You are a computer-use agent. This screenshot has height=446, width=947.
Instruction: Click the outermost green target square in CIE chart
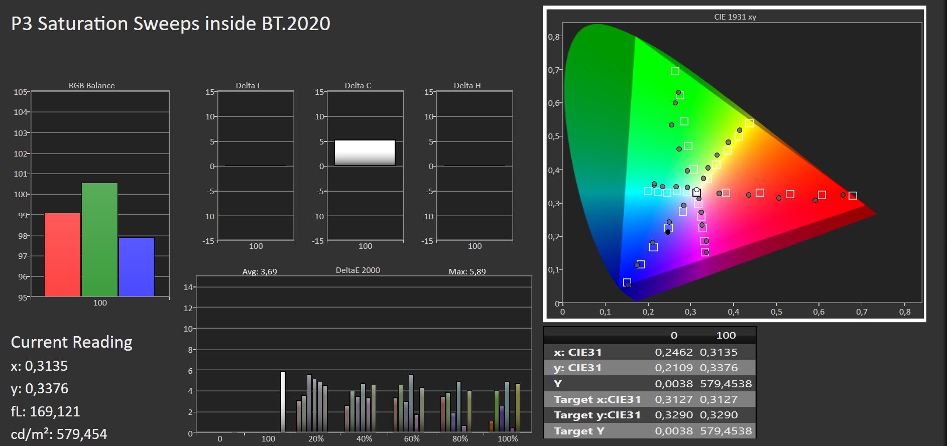(675, 71)
